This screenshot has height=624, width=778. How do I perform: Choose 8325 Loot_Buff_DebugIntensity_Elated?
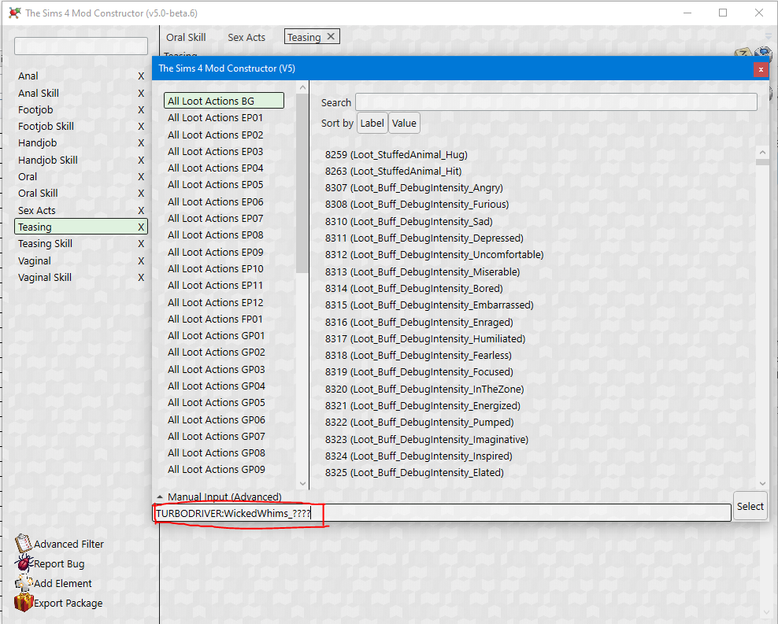[x=414, y=473]
